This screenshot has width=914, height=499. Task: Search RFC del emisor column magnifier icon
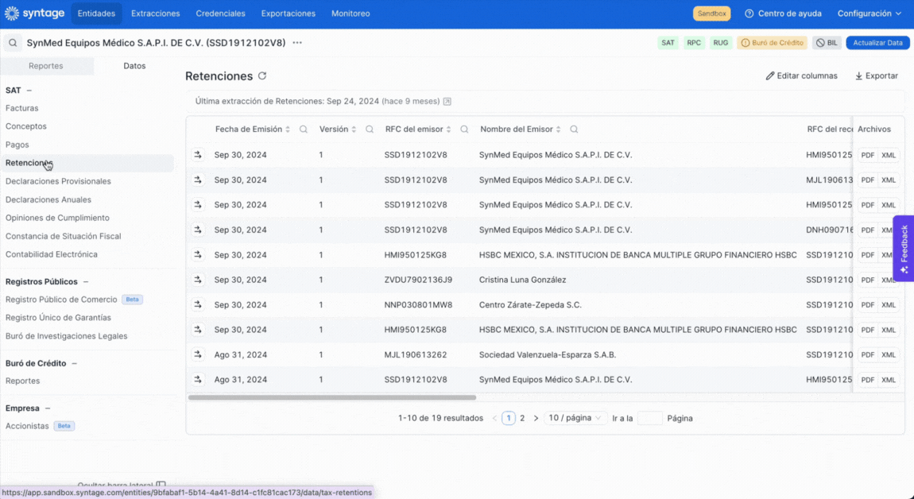(465, 130)
